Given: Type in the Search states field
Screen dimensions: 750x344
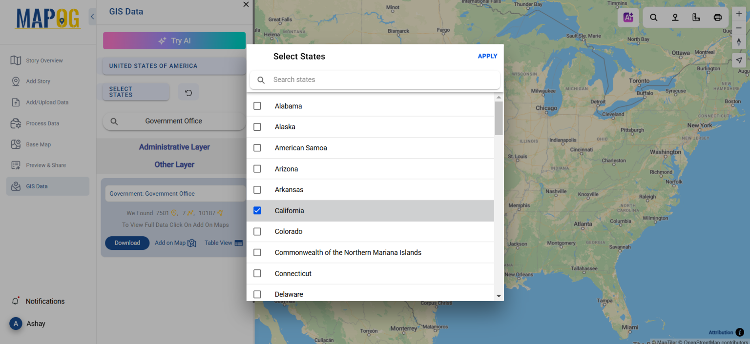Looking at the screenshot, I should click(375, 80).
